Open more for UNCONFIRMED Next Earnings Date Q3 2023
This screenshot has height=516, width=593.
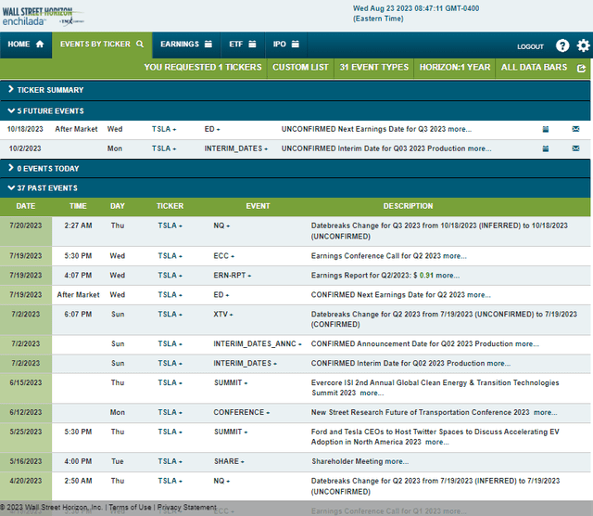pyautogui.click(x=460, y=129)
